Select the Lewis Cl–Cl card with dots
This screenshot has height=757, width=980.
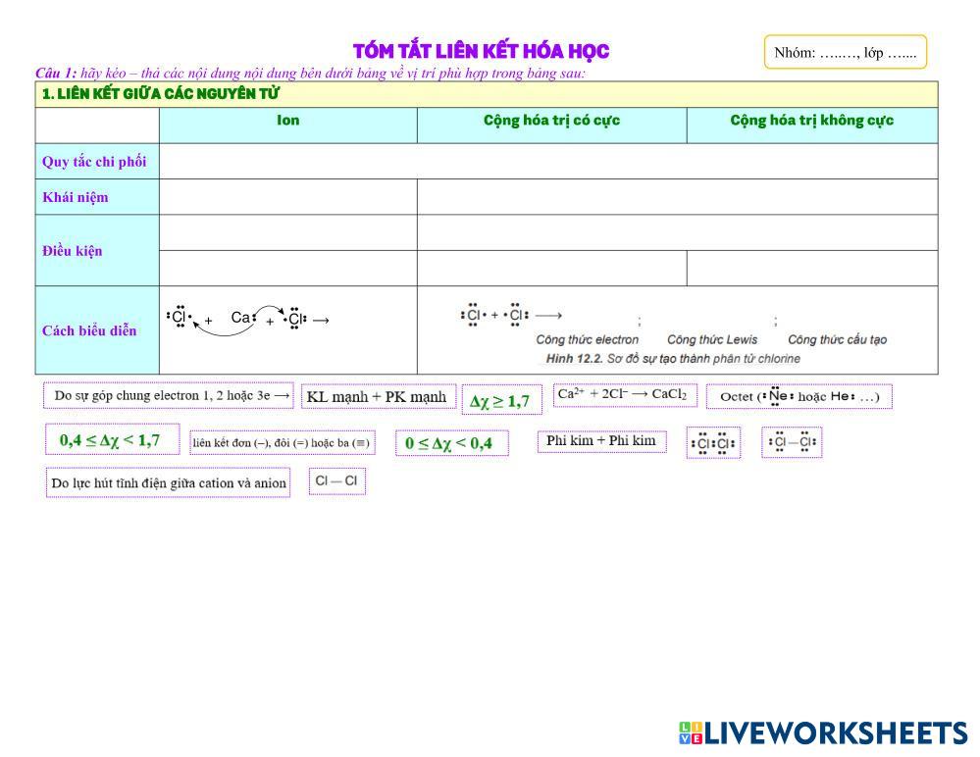pos(792,442)
